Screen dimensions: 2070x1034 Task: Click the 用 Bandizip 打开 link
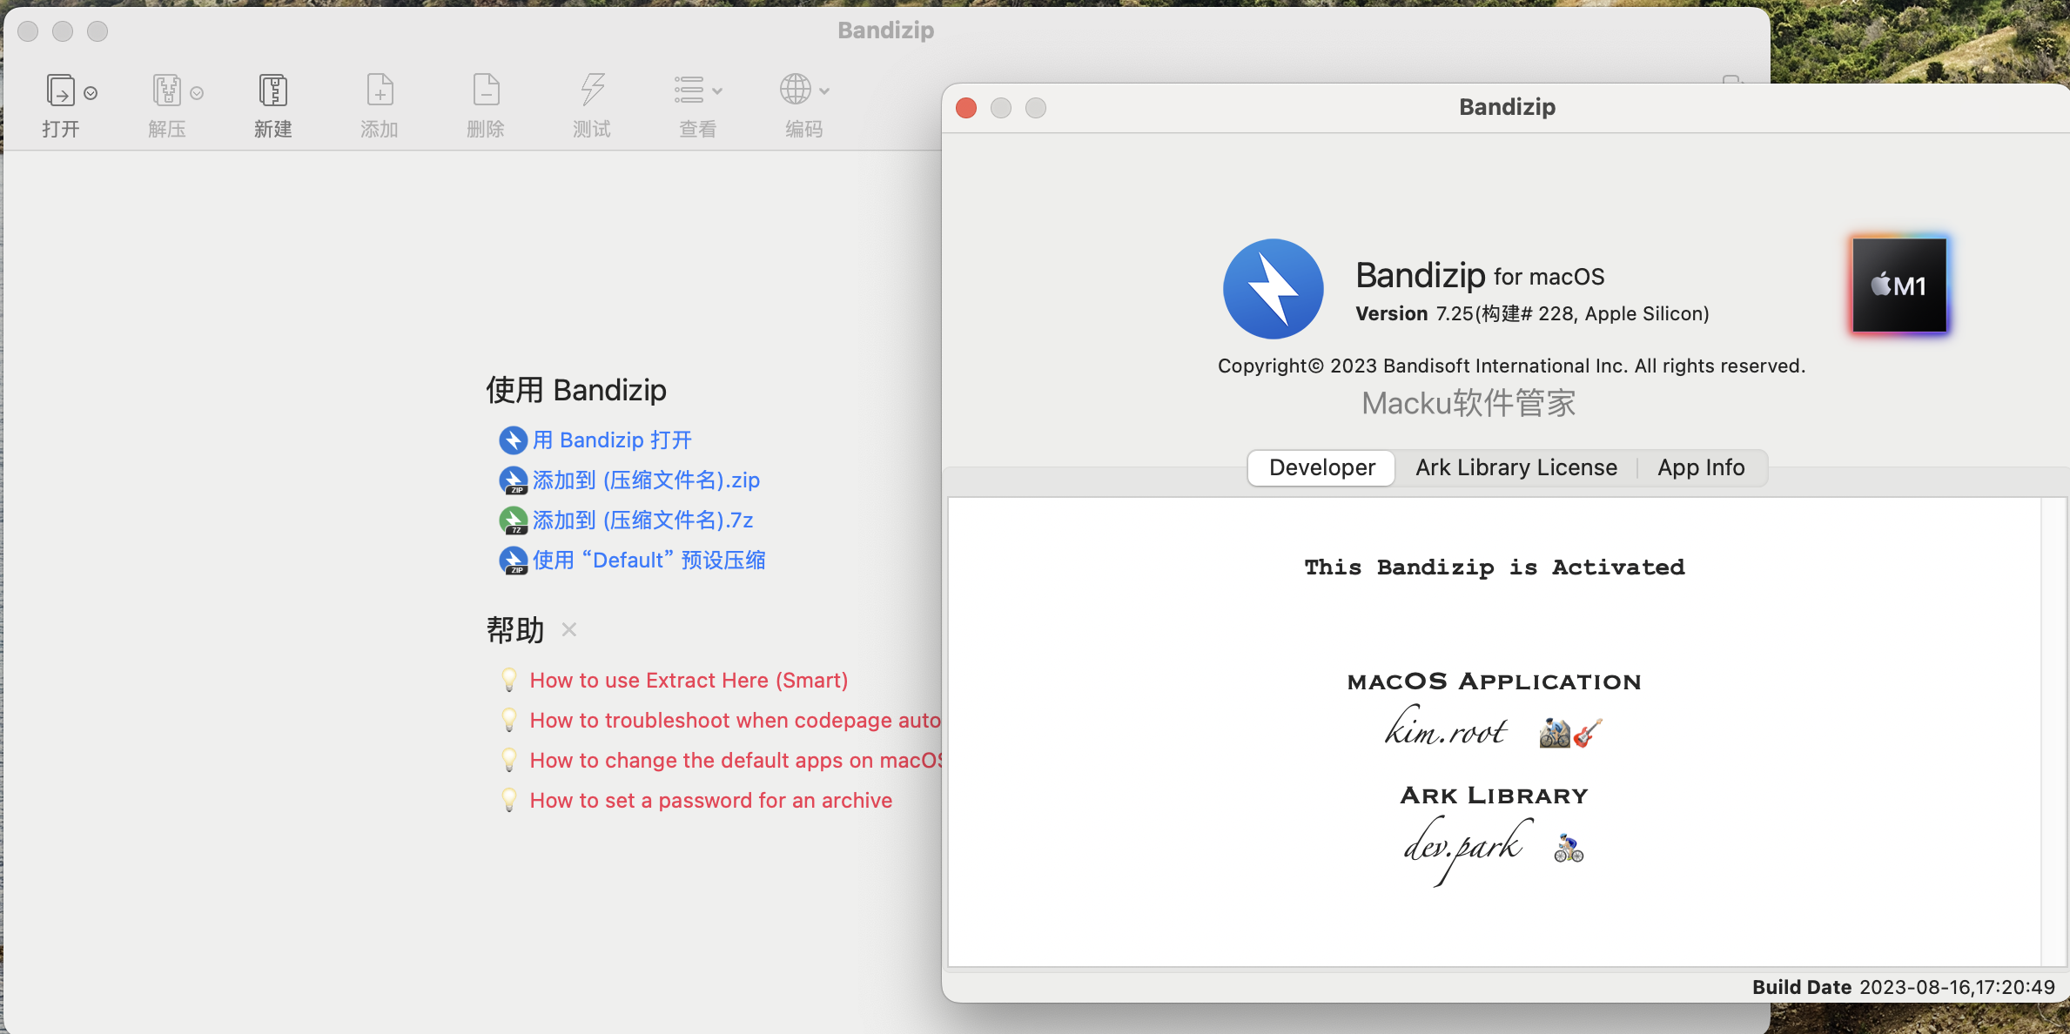612,440
